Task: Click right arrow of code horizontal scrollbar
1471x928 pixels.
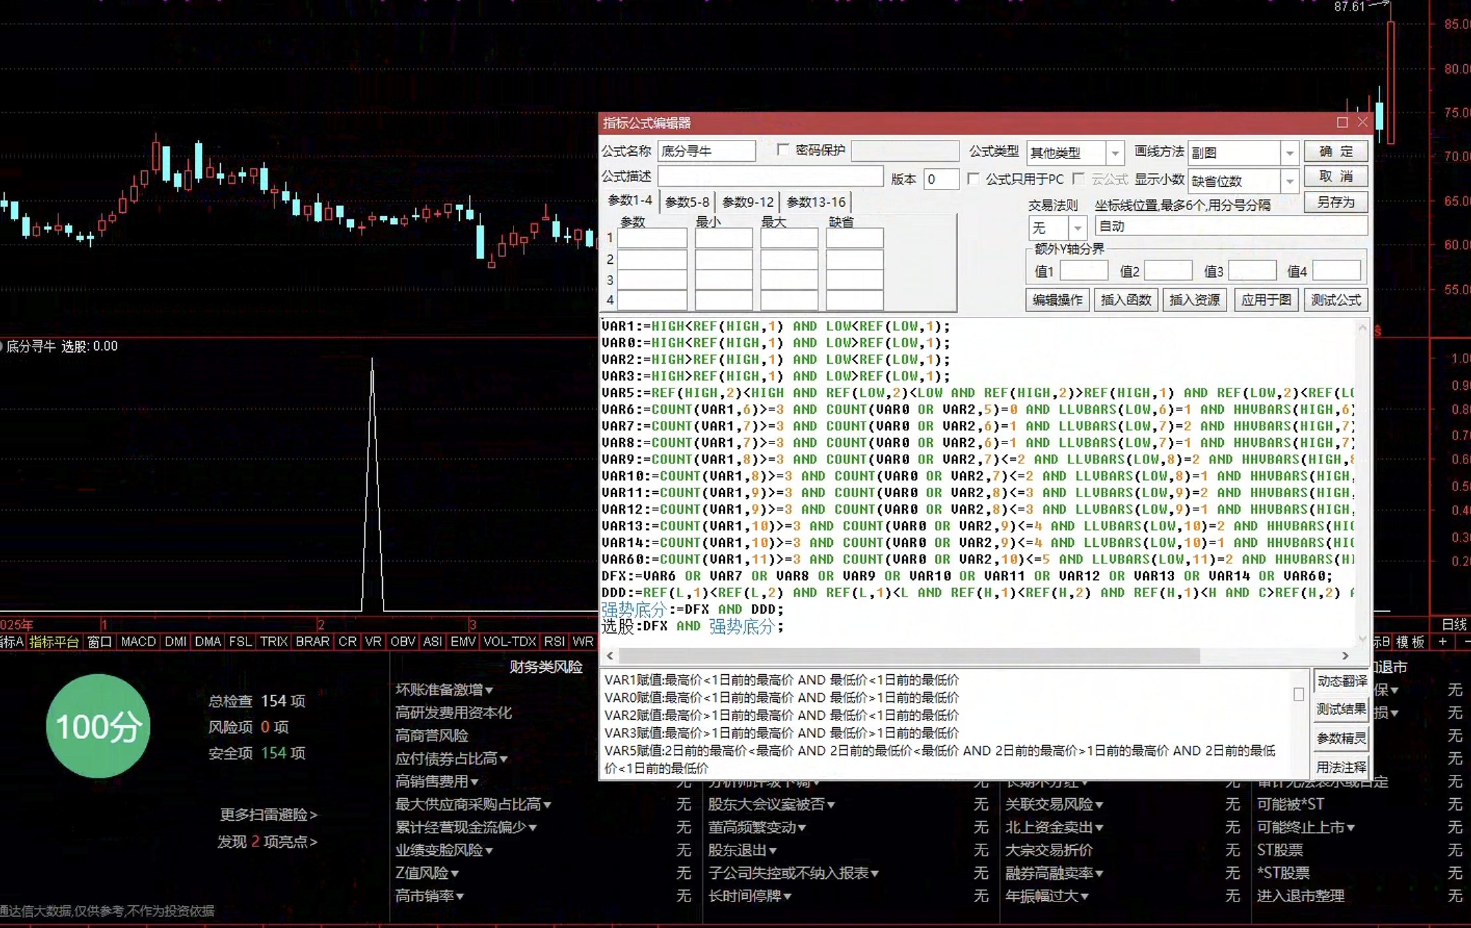Action: pyautogui.click(x=1345, y=656)
